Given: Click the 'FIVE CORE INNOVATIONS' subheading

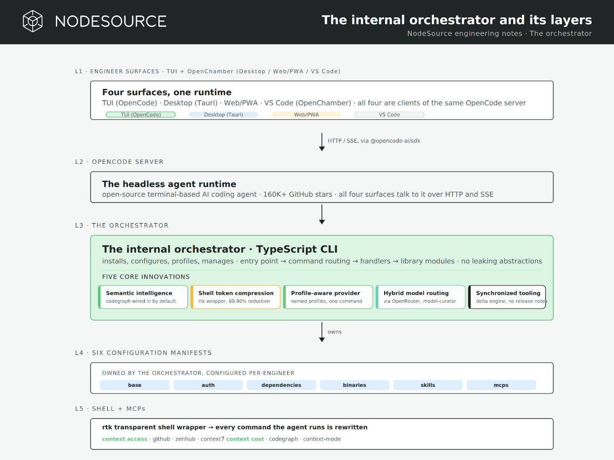Looking at the screenshot, I should (146, 277).
